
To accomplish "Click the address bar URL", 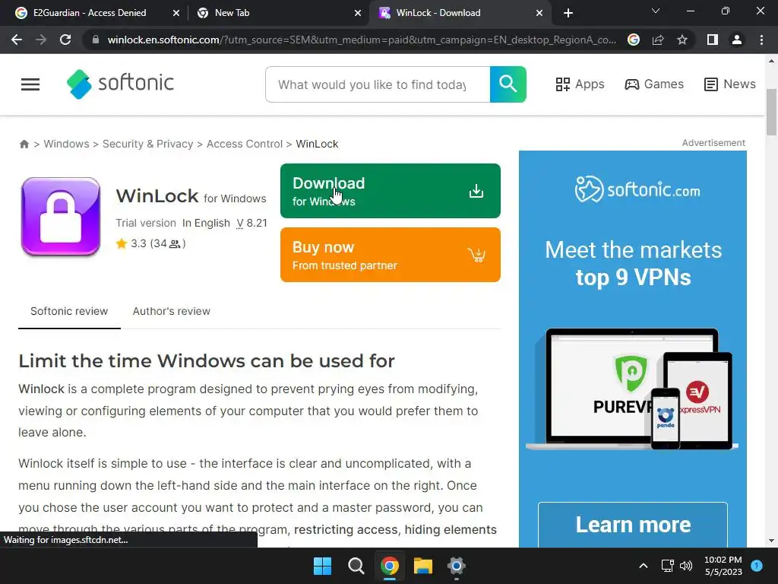I will pyautogui.click(x=362, y=40).
